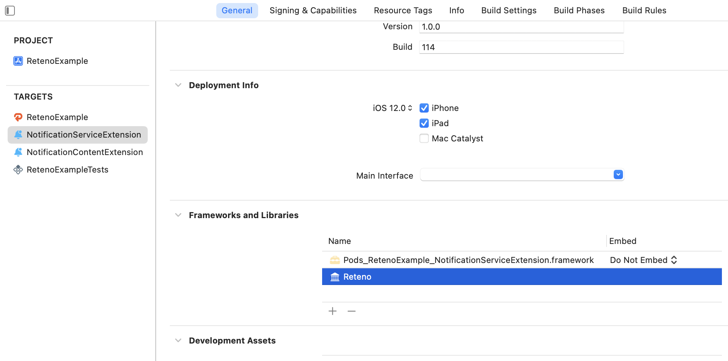Click the Pods framework toolbox icon
This screenshot has height=361, width=728.
(335, 260)
